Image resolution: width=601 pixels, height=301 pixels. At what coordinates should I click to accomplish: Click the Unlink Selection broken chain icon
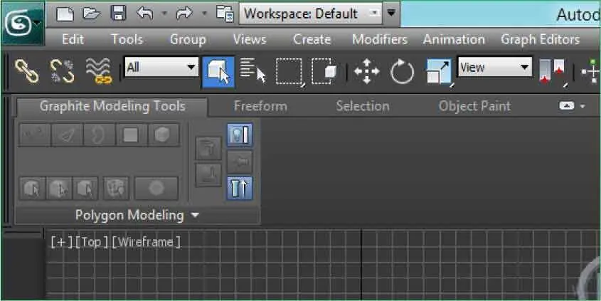[62, 71]
